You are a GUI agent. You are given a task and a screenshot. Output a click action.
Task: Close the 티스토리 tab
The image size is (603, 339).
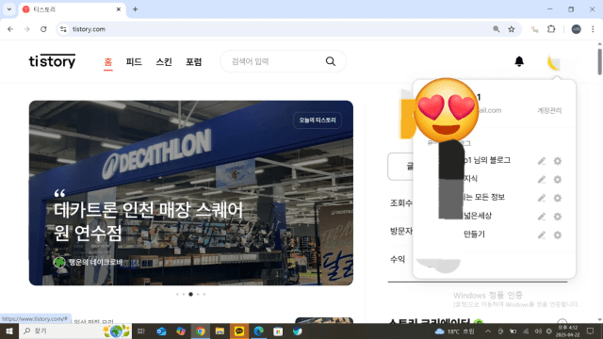pos(119,9)
